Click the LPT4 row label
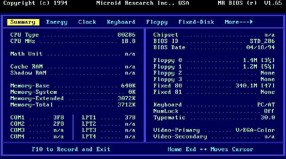Screen dimensions: 286x159 click(89, 137)
